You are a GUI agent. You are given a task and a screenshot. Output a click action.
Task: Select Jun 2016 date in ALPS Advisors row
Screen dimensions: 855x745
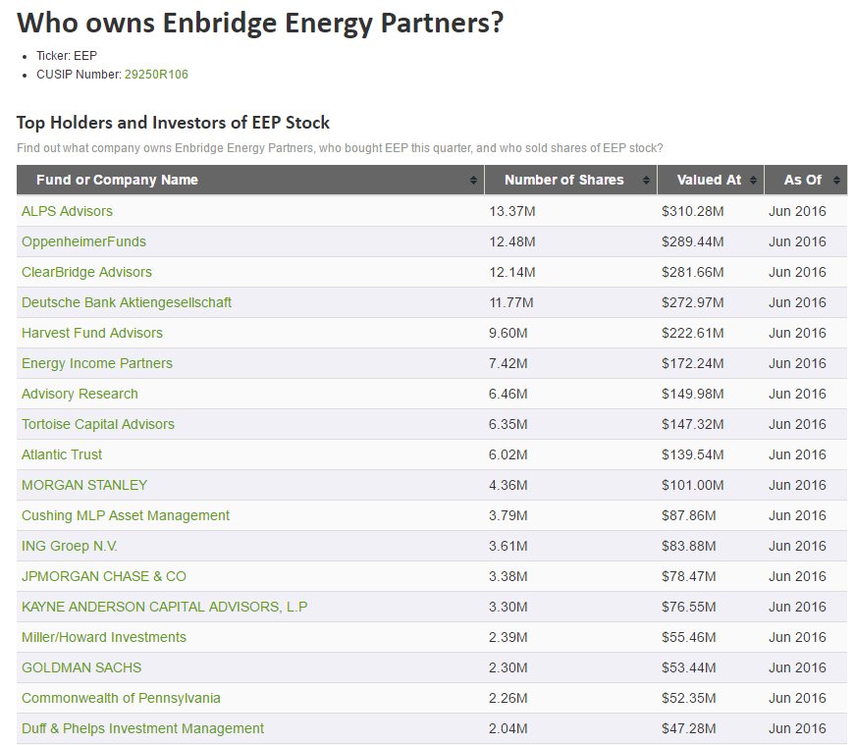(797, 211)
